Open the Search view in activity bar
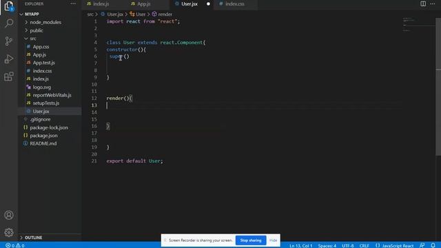 point(9,23)
